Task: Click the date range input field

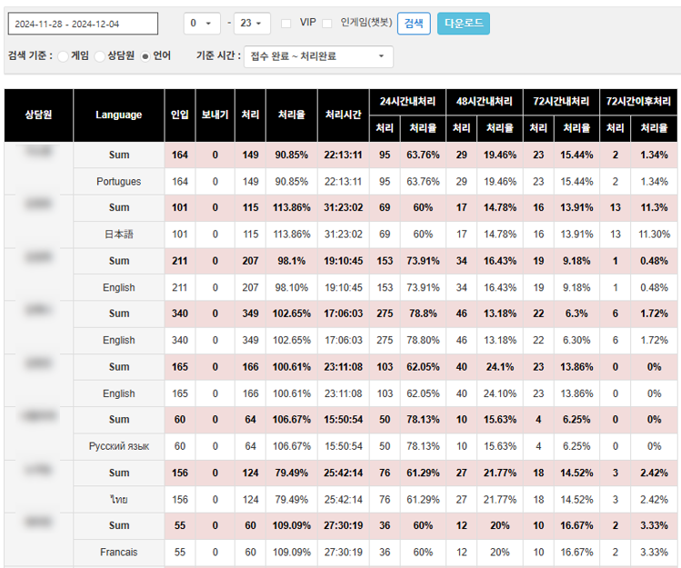Action: coord(82,24)
